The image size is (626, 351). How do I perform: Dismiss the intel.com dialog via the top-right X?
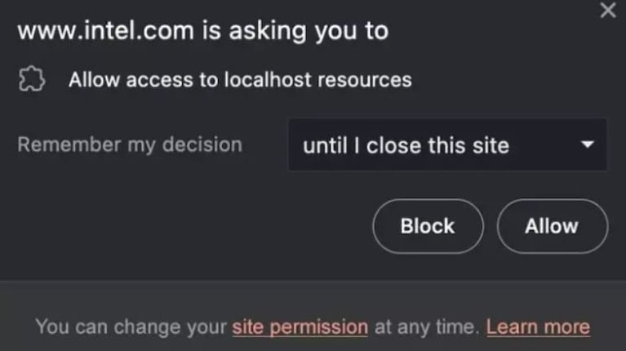point(607,11)
